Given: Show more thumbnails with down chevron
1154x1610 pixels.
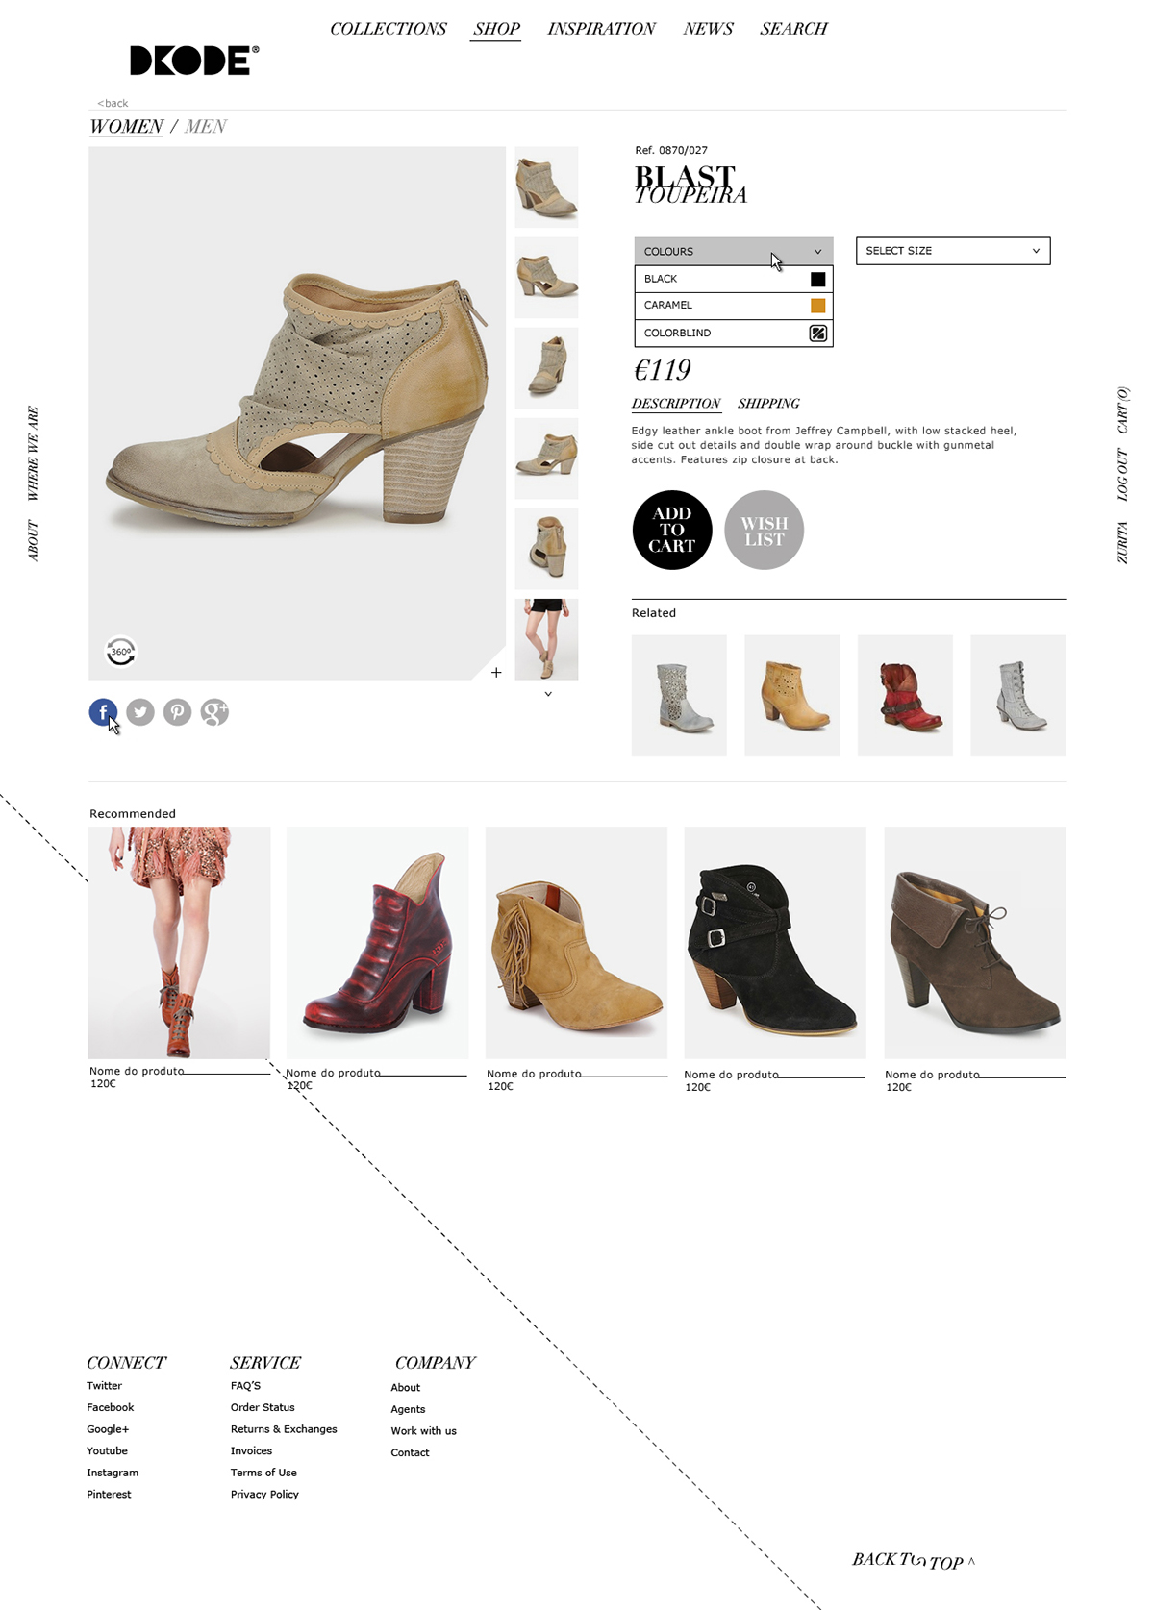Looking at the screenshot, I should [x=548, y=694].
